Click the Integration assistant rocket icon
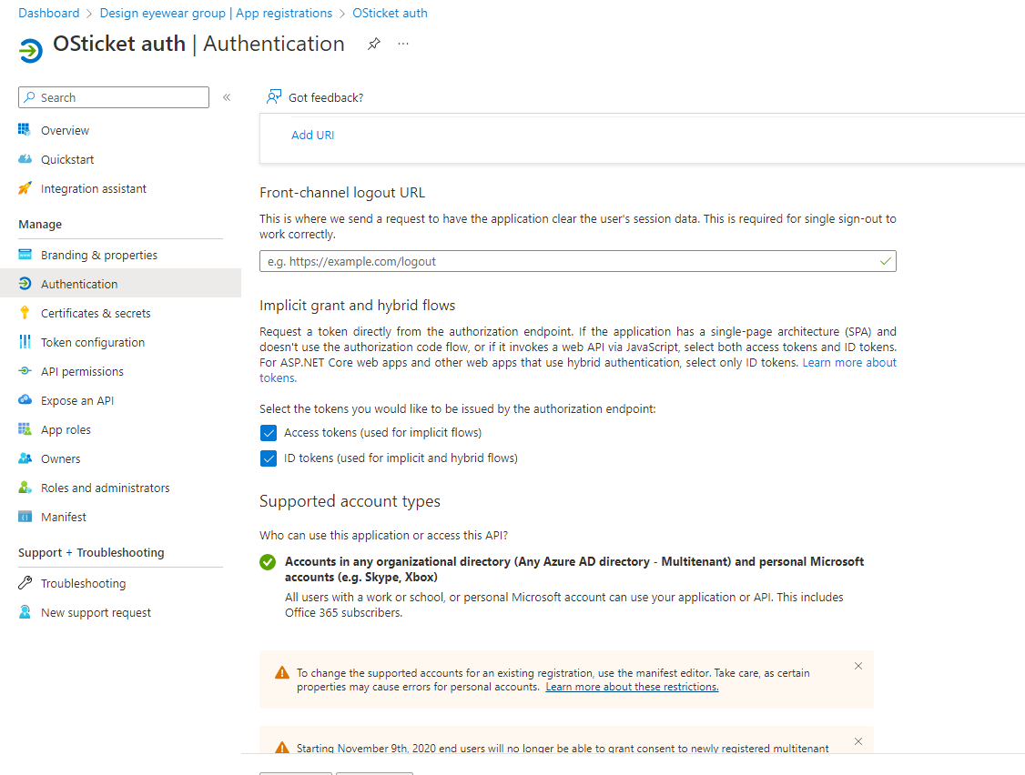The width and height of the screenshot is (1025, 775). click(x=25, y=188)
